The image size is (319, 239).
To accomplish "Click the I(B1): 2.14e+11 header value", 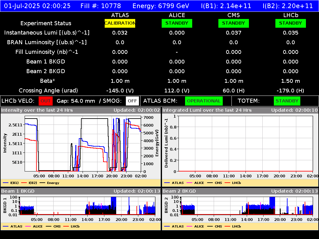I will point(226,6).
